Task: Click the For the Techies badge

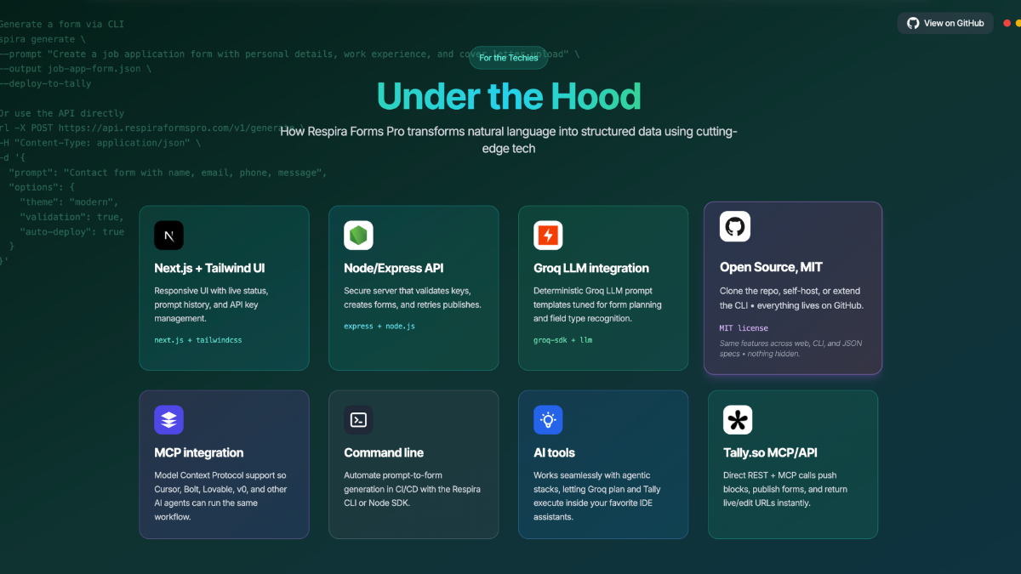Action: [x=508, y=58]
